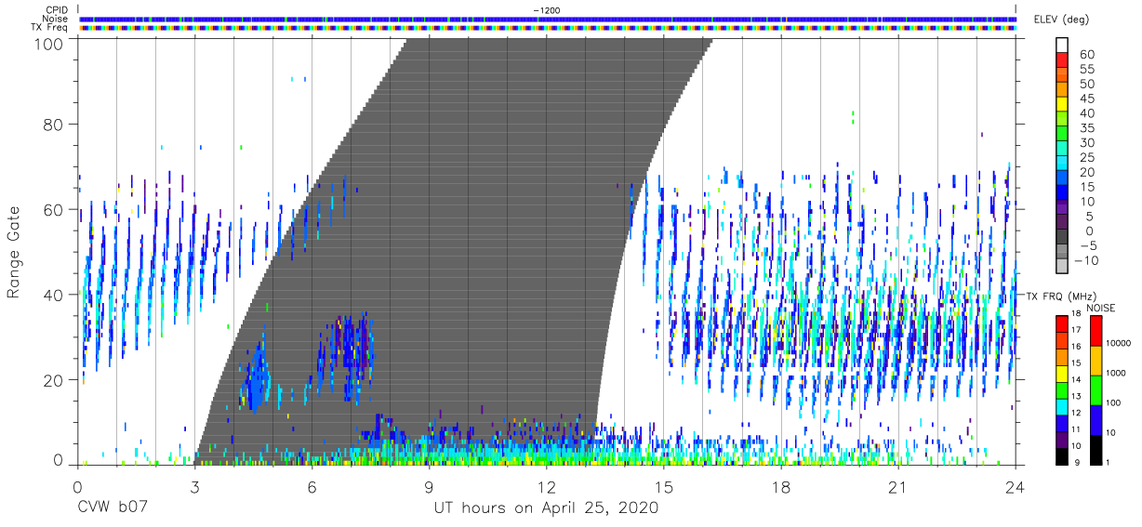
Task: Click the 20 tick on the Range Gate axis
Action: pyautogui.click(x=53, y=380)
